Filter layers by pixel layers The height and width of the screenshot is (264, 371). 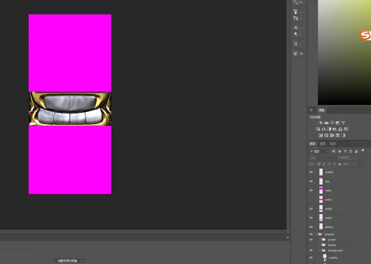[x=333, y=151]
